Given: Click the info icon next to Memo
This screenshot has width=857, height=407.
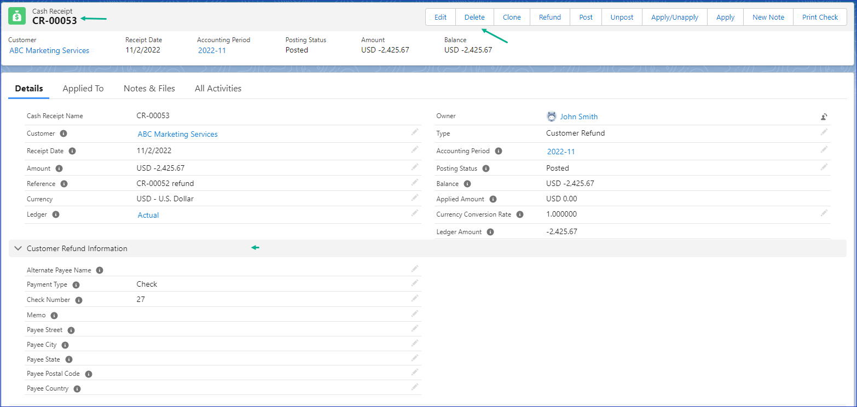Looking at the screenshot, I should click(x=54, y=316).
